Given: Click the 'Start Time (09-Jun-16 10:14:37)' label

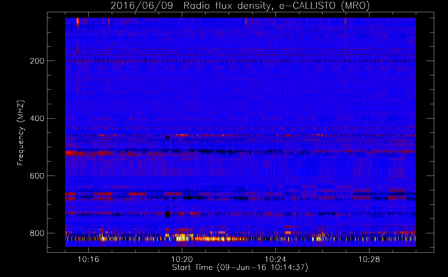Looking at the screenshot, I should pos(240,268).
